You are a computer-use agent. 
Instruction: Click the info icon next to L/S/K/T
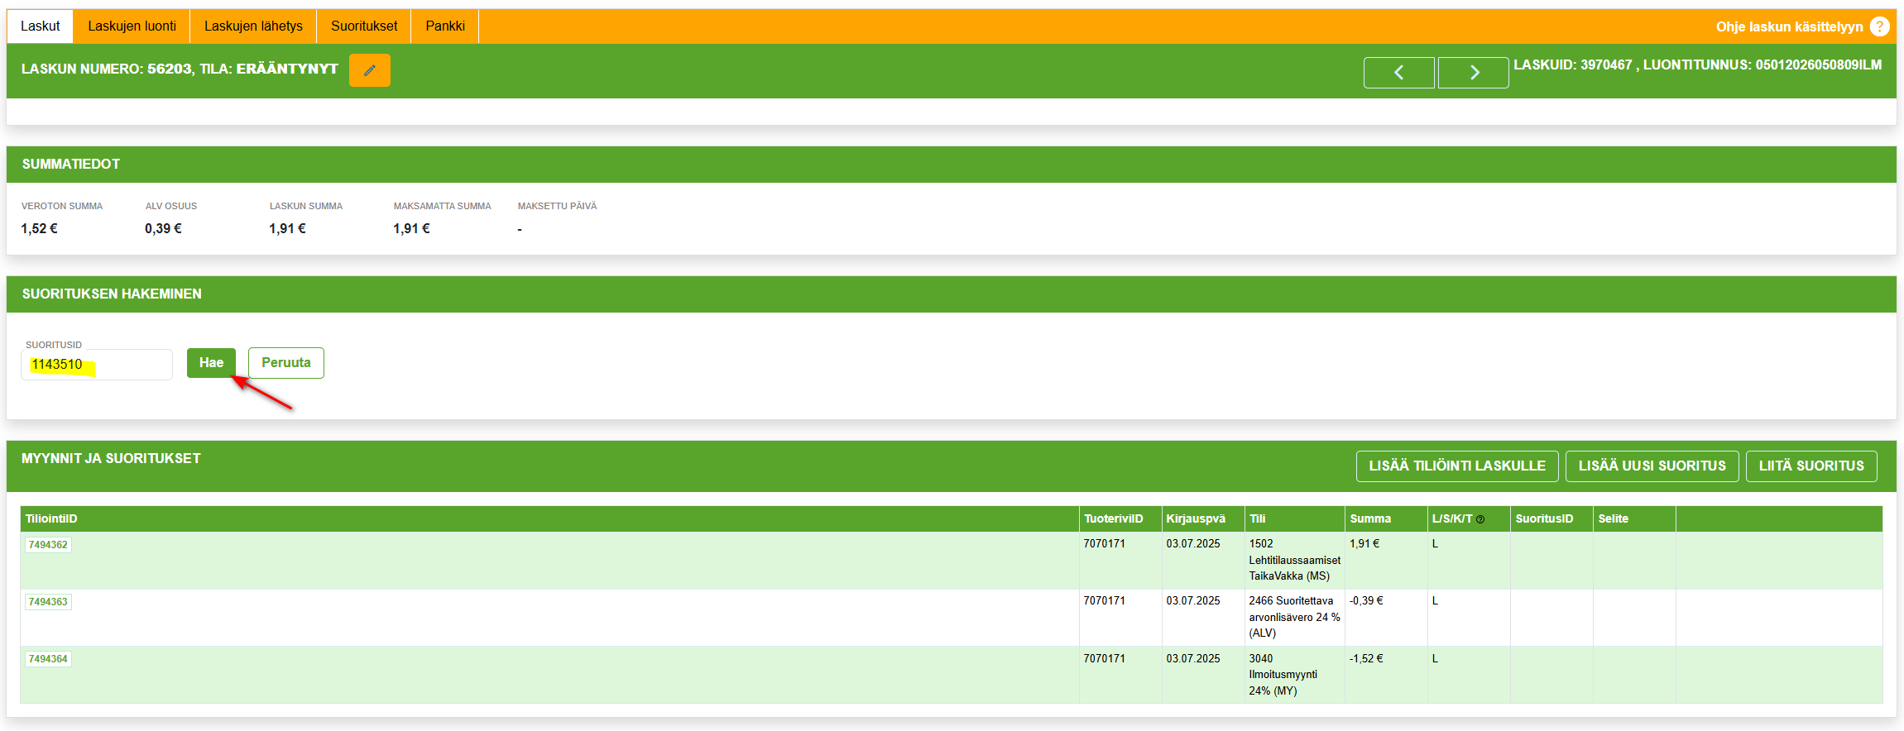click(1480, 519)
